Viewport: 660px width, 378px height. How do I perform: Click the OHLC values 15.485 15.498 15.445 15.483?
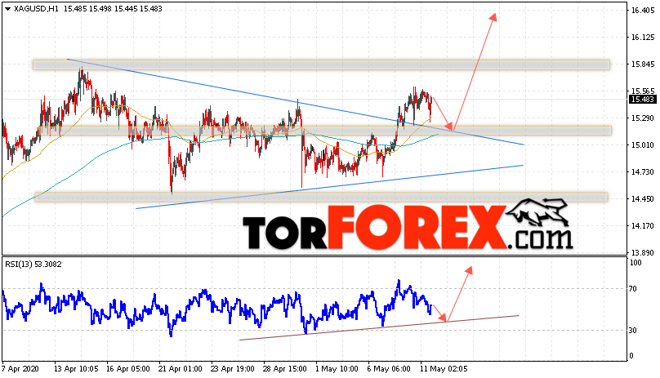click(113, 9)
